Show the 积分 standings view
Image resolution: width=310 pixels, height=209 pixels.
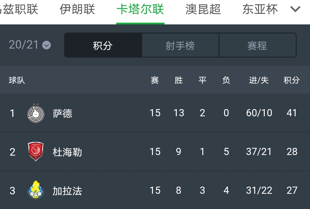coord(103,45)
